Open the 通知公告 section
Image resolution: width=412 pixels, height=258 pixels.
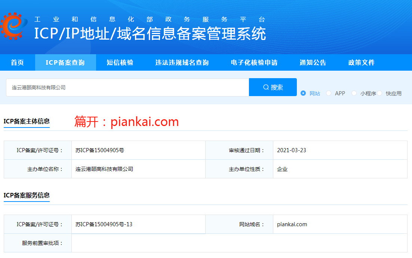point(313,62)
